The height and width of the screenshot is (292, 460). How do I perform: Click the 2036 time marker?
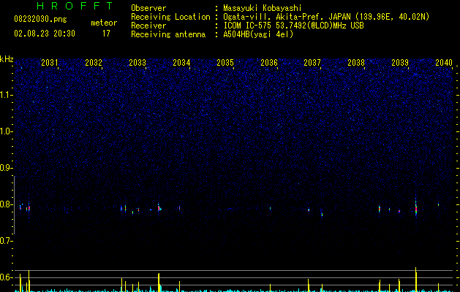coord(268,62)
